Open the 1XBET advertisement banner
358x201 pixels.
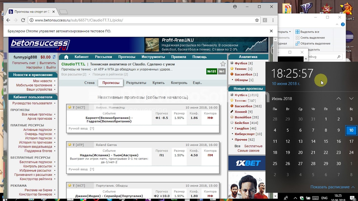(247, 163)
